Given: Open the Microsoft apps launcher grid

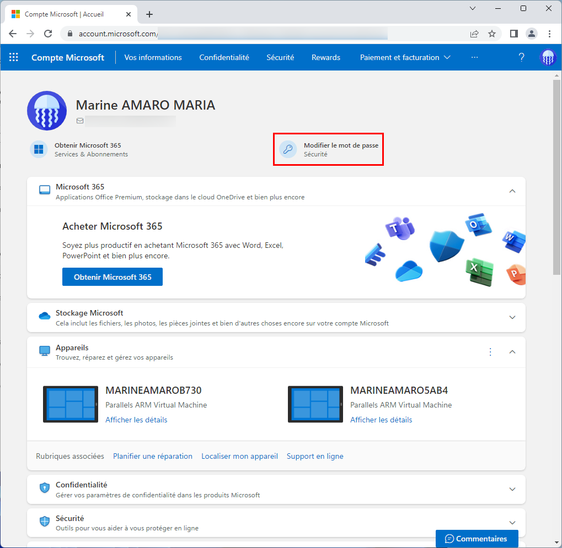Looking at the screenshot, I should pos(14,57).
